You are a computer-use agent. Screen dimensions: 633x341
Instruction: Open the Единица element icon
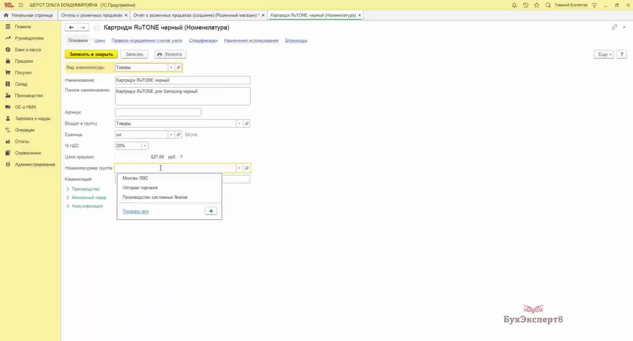tap(178, 135)
